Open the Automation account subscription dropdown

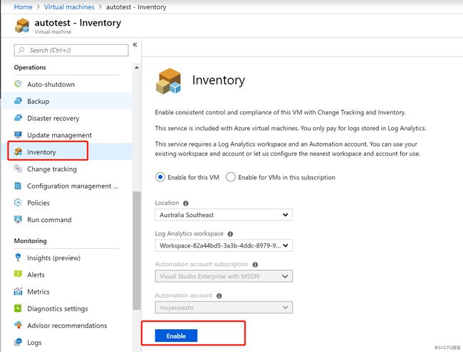(x=224, y=276)
